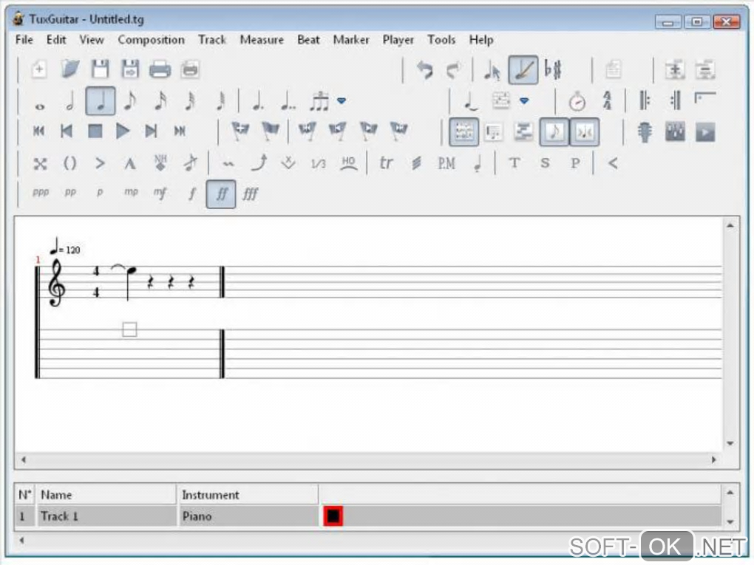Open the Track menu

212,40
